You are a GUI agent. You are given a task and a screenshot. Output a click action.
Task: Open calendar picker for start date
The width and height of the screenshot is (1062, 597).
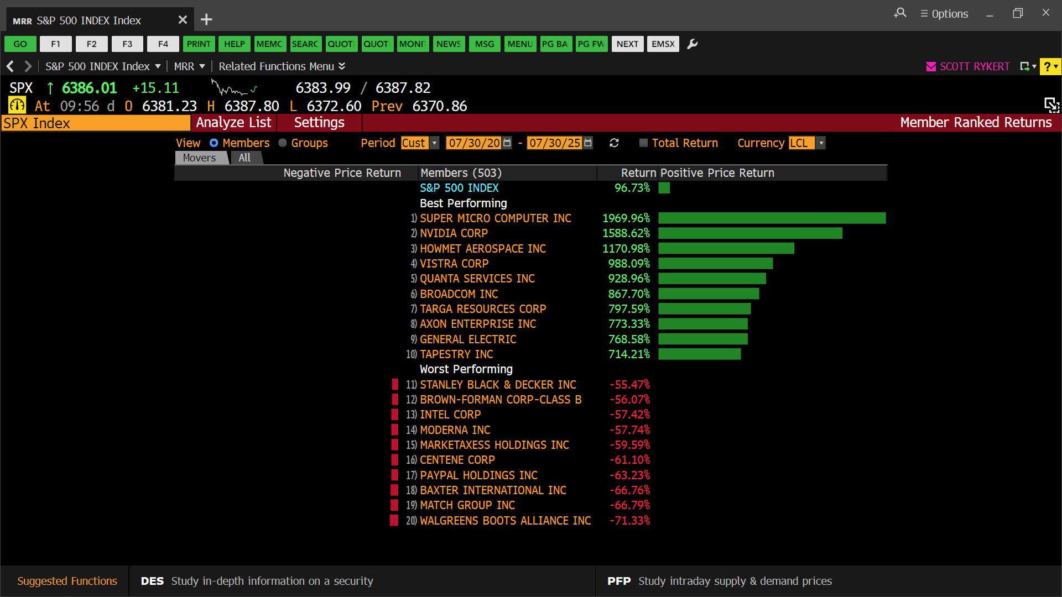507,143
